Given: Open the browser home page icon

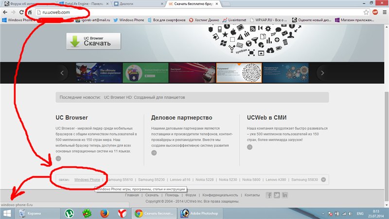Looking at the screenshot, I should coord(30,12).
